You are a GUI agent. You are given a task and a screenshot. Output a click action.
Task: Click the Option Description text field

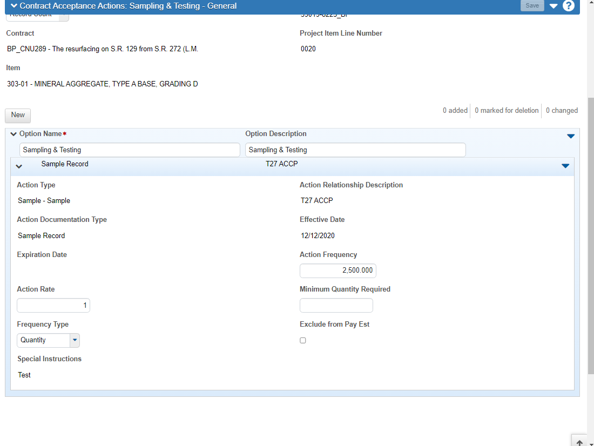(x=355, y=150)
